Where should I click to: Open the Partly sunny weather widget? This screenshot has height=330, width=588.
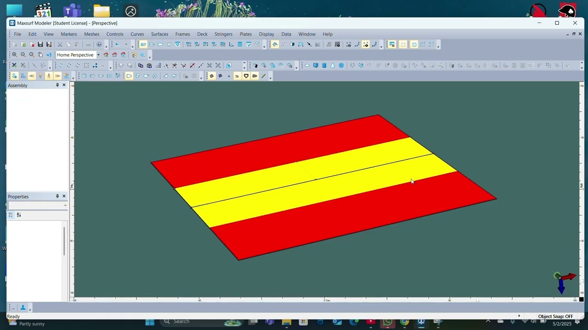[x=26, y=324]
